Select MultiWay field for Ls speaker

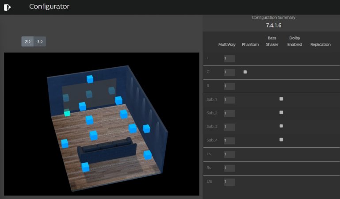[x=229, y=154]
